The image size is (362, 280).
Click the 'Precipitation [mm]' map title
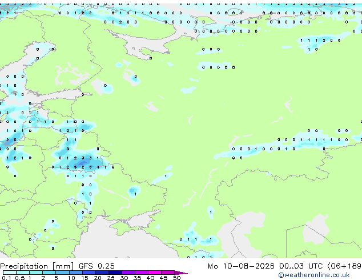[x=37, y=266]
